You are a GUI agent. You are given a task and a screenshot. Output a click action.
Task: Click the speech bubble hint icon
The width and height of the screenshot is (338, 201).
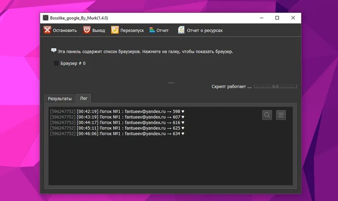(54, 50)
